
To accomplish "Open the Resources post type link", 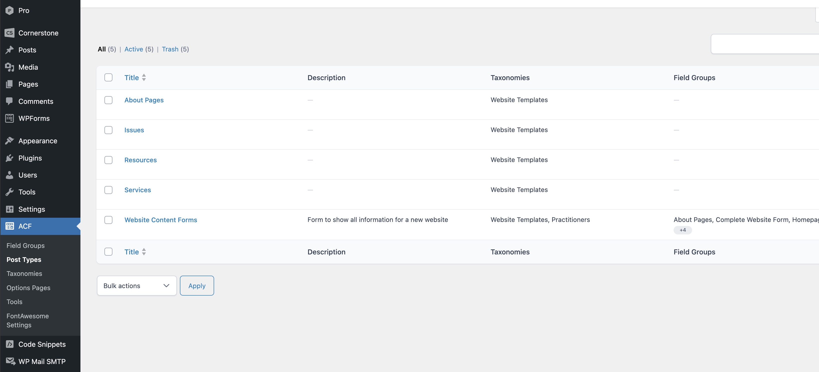I will tap(140, 160).
